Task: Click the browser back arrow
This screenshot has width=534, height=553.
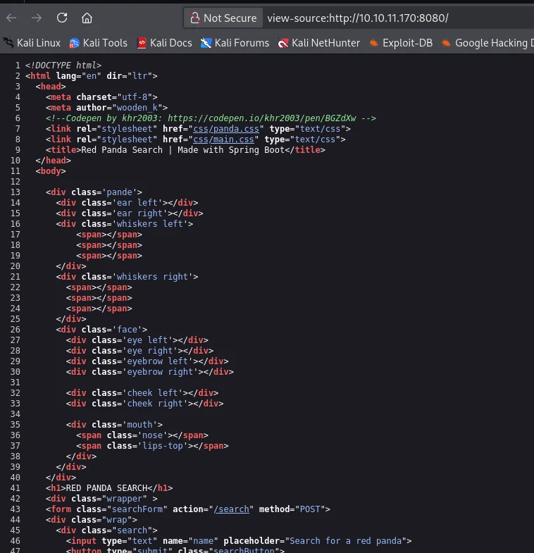Action: point(11,18)
